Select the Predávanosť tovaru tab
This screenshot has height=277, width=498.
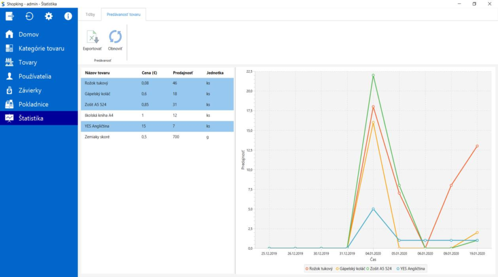click(x=124, y=15)
